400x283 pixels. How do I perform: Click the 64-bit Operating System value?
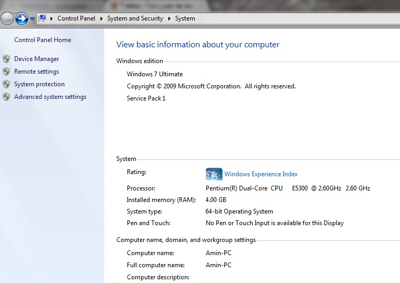(239, 211)
